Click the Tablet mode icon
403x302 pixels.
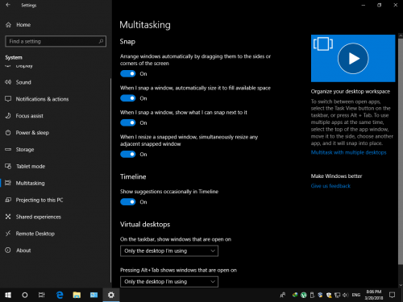click(8, 166)
